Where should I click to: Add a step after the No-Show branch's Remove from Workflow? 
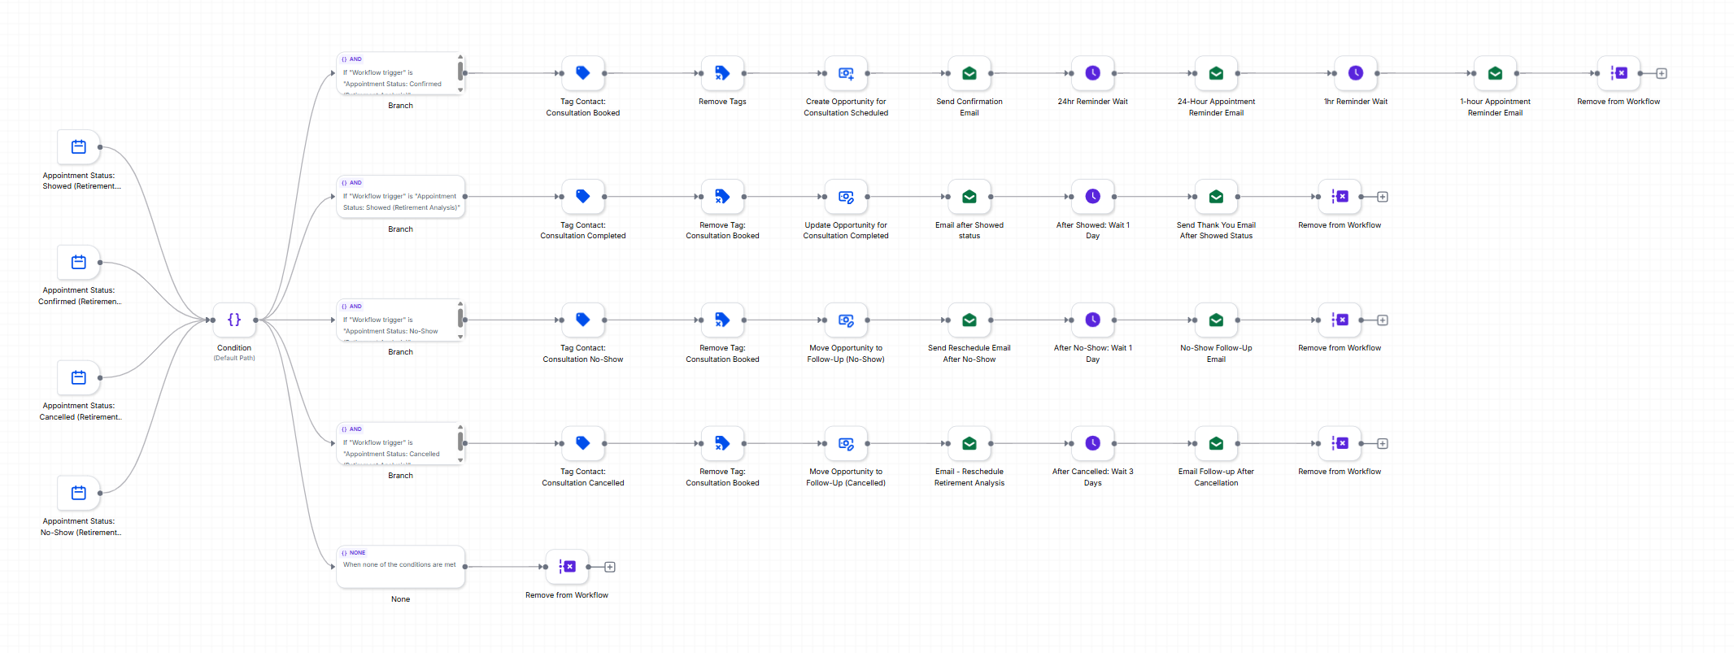point(1383,320)
